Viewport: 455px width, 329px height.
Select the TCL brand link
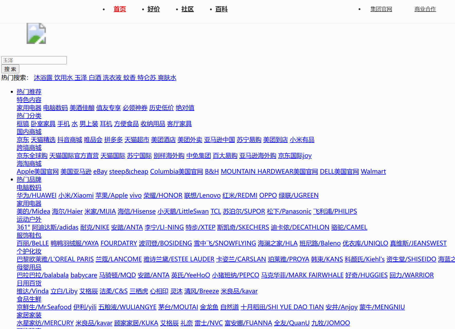point(216,211)
